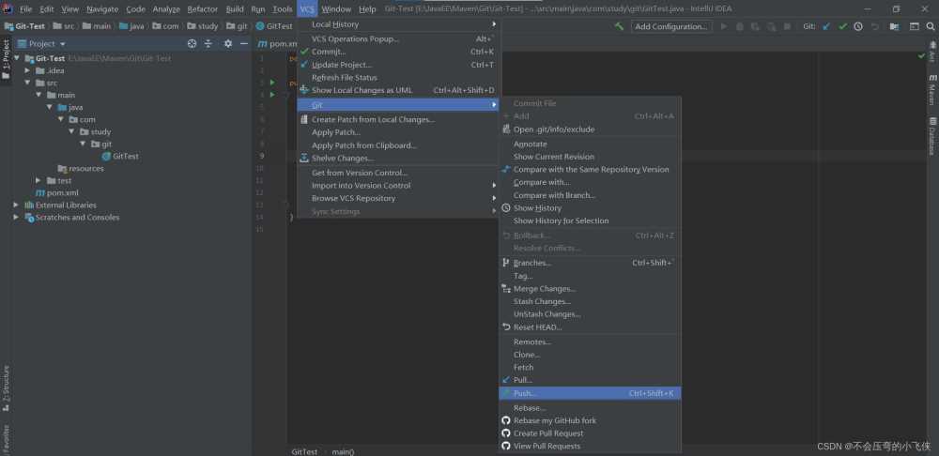Switch to the pom.xml editor tab
The height and width of the screenshot is (456, 939).
pos(278,44)
